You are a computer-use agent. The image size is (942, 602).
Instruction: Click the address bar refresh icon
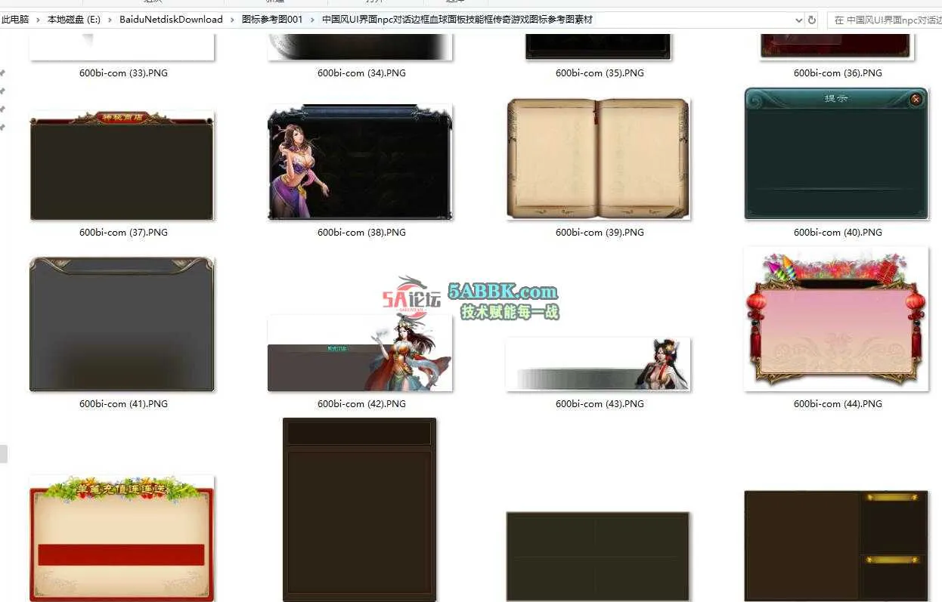point(812,20)
